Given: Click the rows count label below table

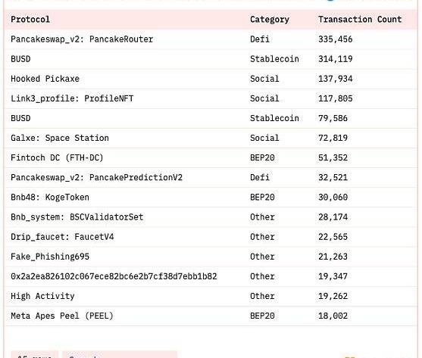Looking at the screenshot, I should pyautogui.click(x=34, y=355).
